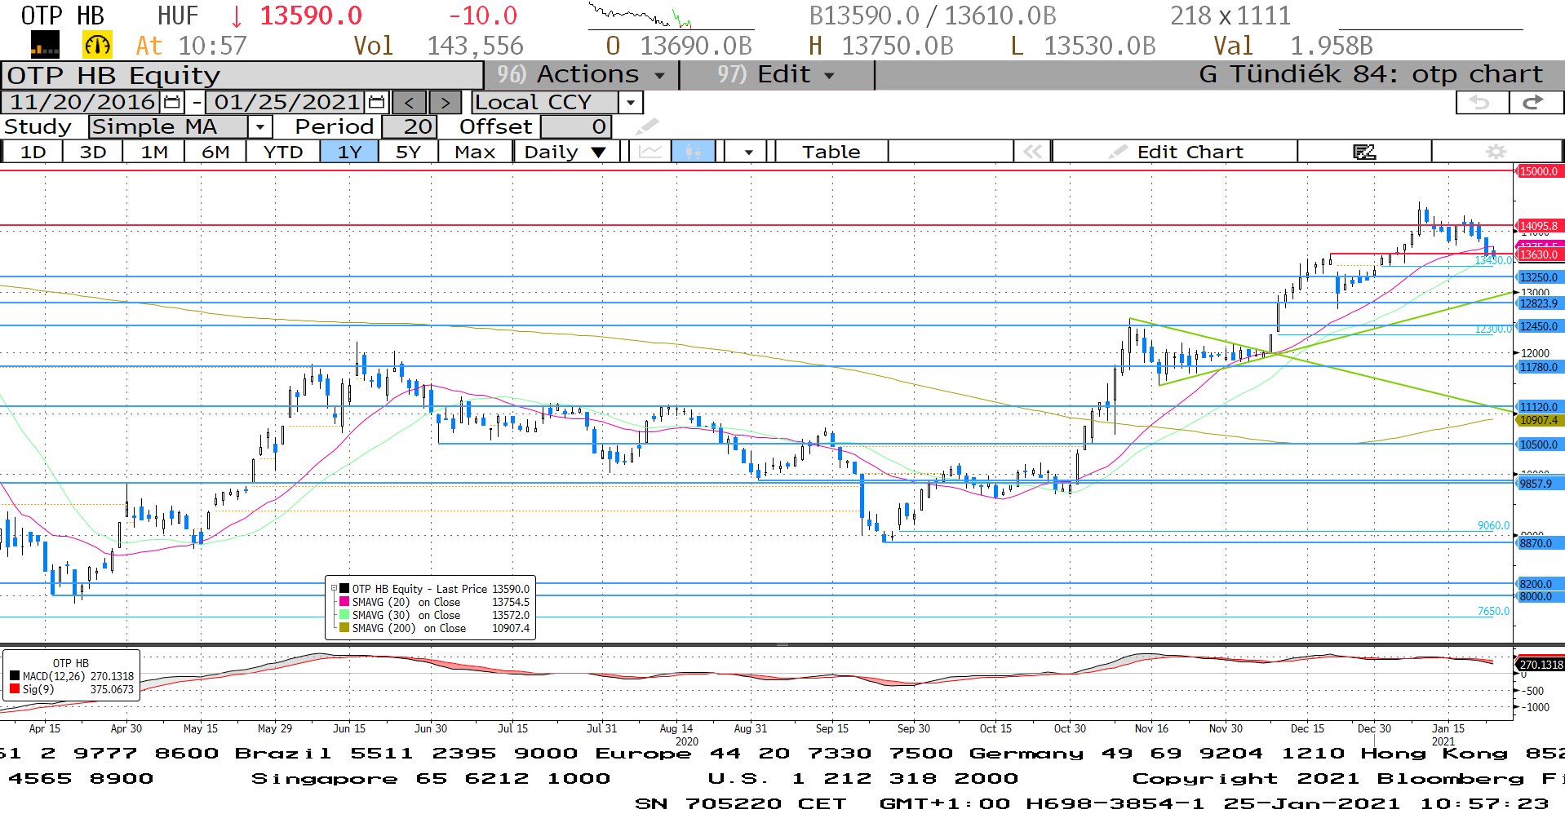Viewport: 1565px width, 836px height.
Task: Click the 8870.0 price level label
Action: 1539,543
